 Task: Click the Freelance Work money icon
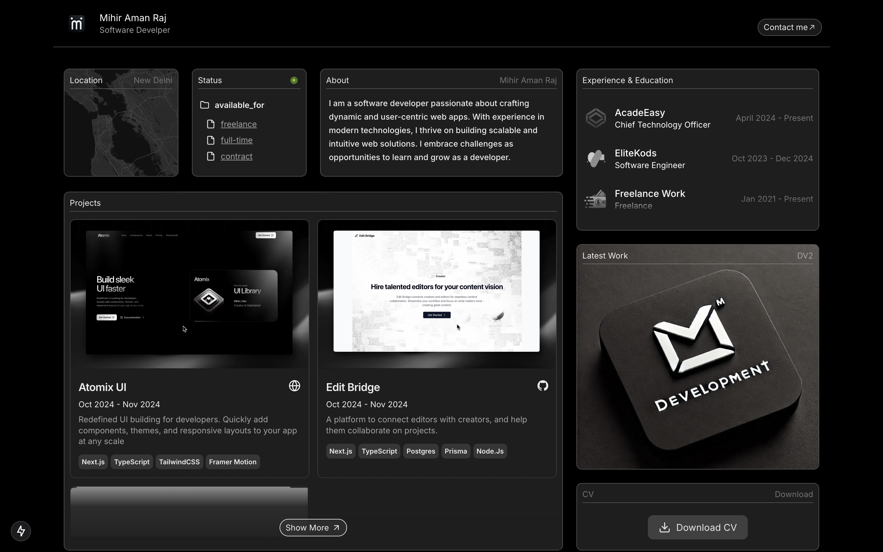[x=595, y=199]
